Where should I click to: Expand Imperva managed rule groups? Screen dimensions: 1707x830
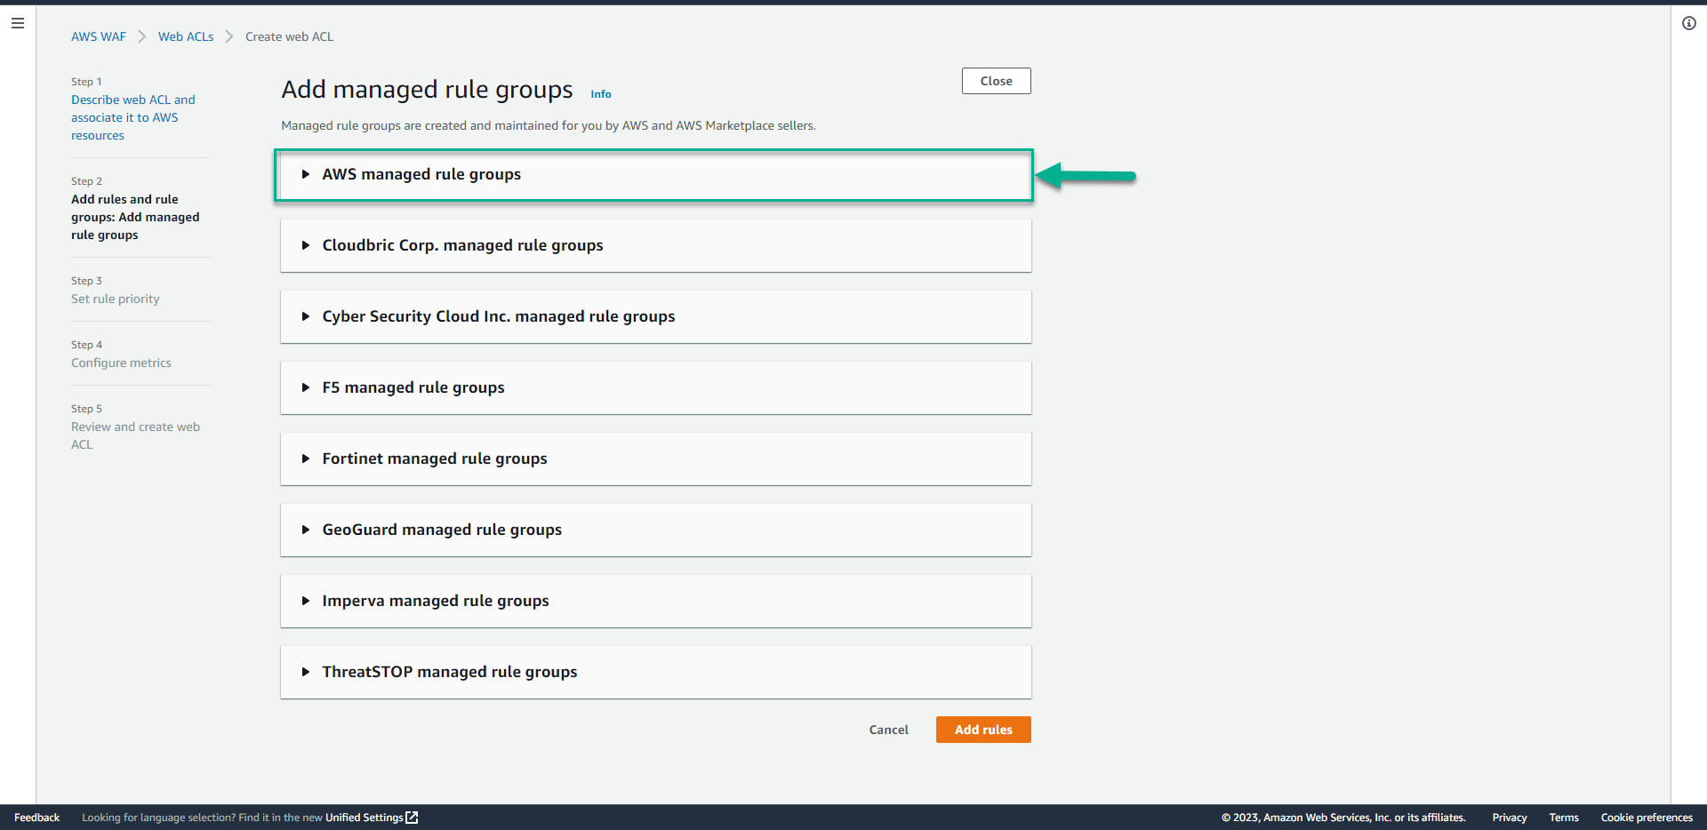click(x=435, y=601)
